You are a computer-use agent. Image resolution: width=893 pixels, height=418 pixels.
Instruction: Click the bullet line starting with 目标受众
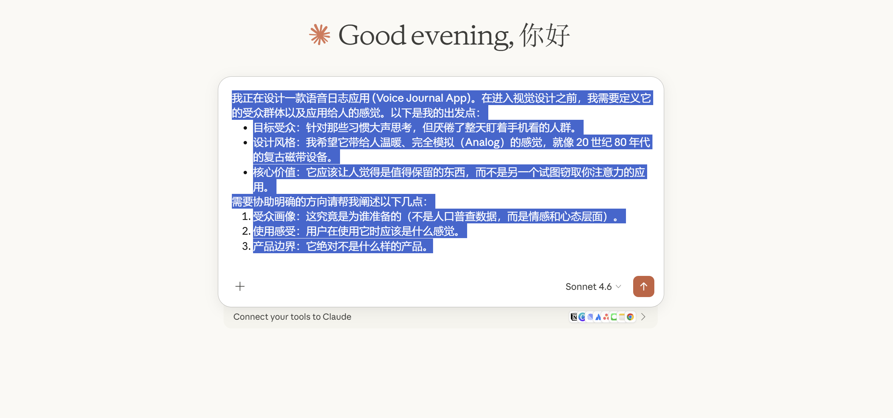(x=416, y=128)
